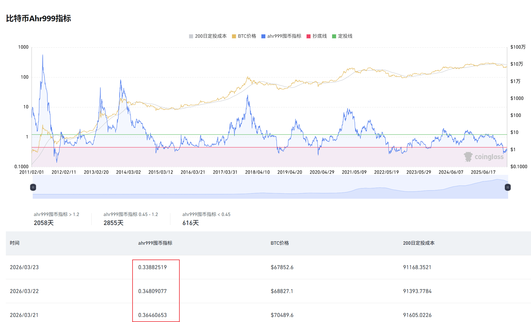Click the right range slider handle
The image size is (531, 322).
(508, 187)
